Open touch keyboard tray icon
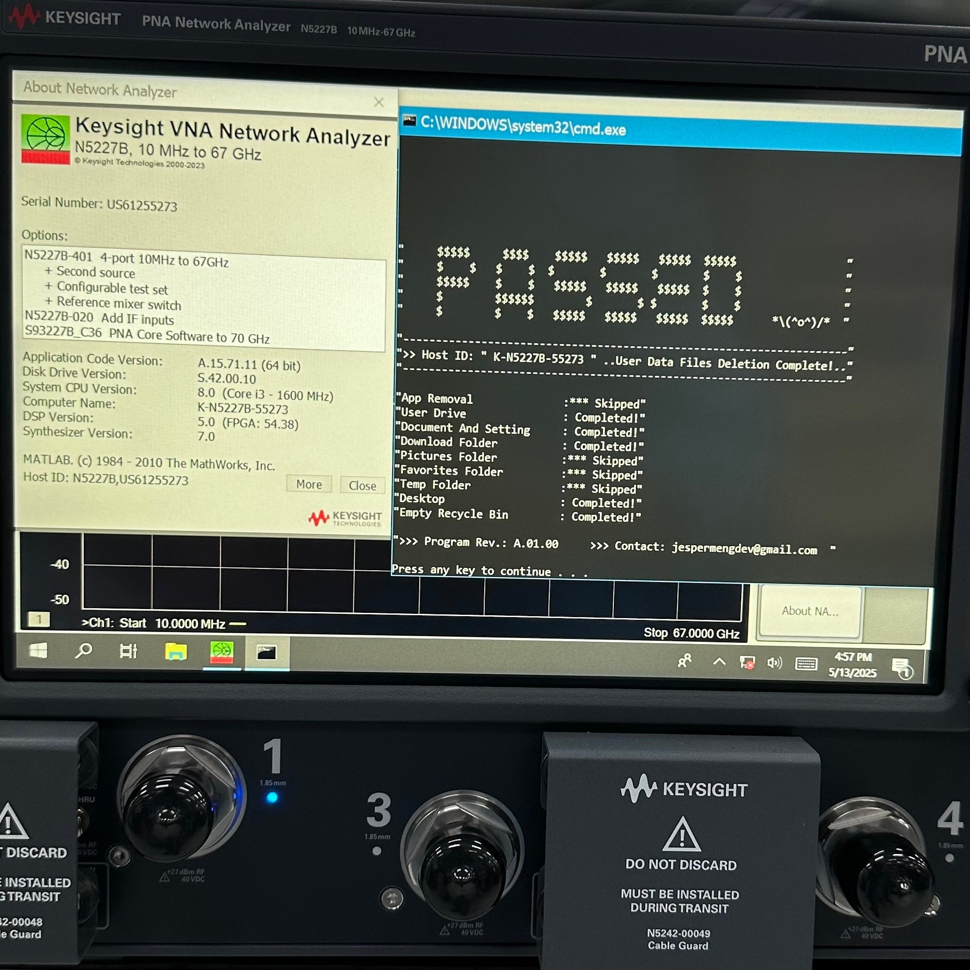The width and height of the screenshot is (970, 970). point(806,664)
